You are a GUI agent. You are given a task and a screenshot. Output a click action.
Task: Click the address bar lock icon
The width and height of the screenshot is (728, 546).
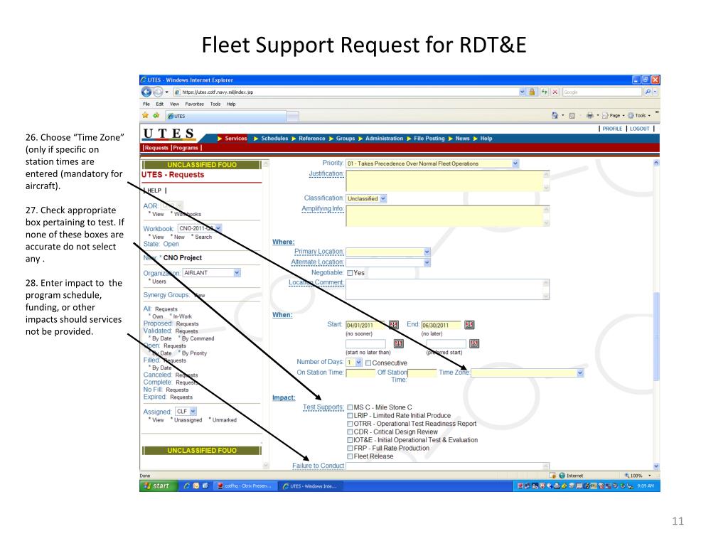[x=532, y=92]
